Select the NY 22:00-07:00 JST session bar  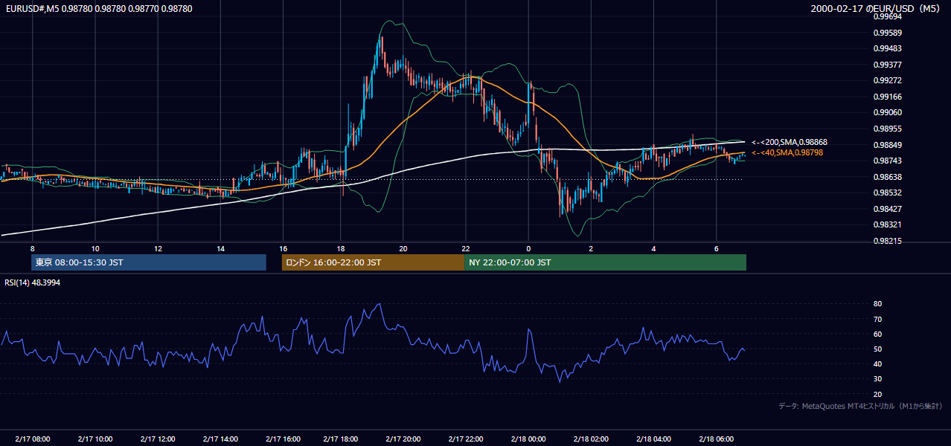[605, 262]
